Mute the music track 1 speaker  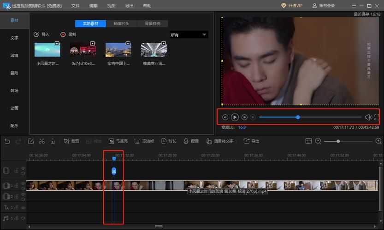[23, 218]
